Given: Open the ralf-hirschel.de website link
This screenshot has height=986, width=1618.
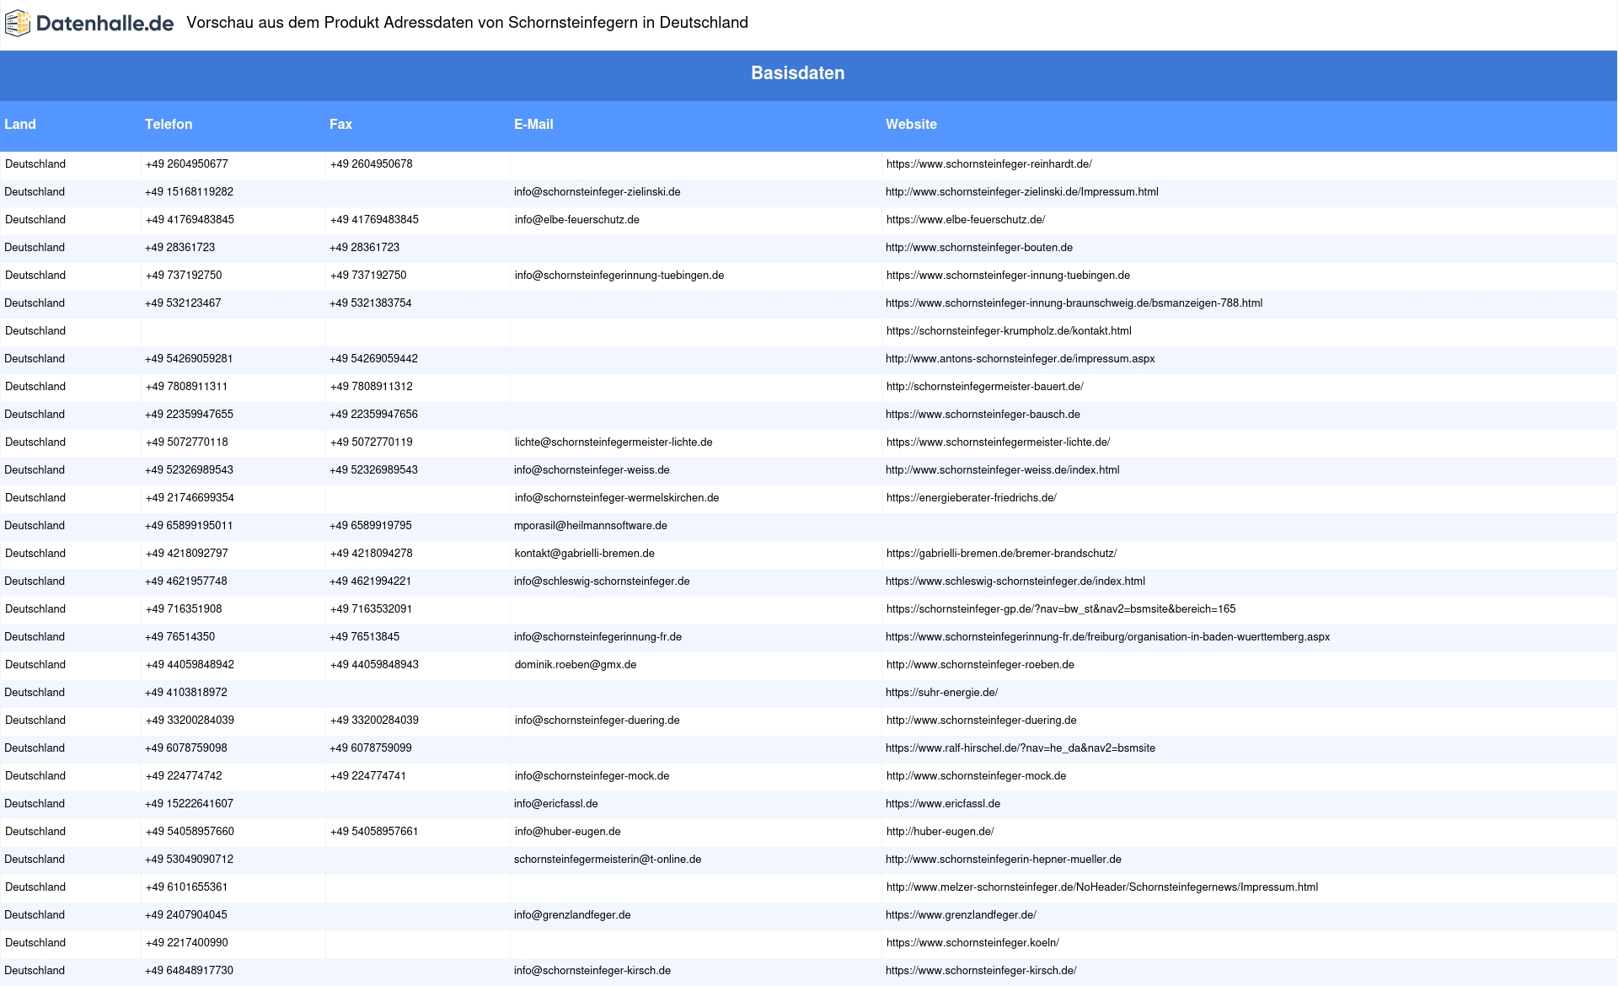Looking at the screenshot, I should point(1021,748).
